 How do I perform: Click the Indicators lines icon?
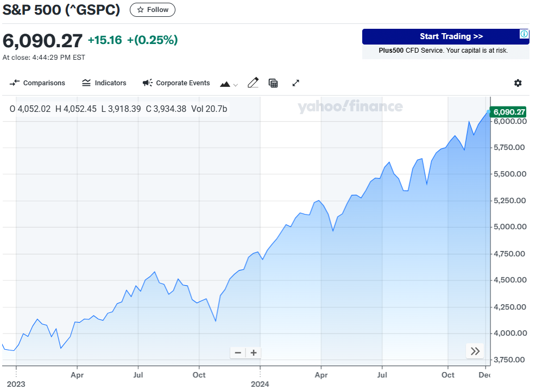tap(86, 83)
